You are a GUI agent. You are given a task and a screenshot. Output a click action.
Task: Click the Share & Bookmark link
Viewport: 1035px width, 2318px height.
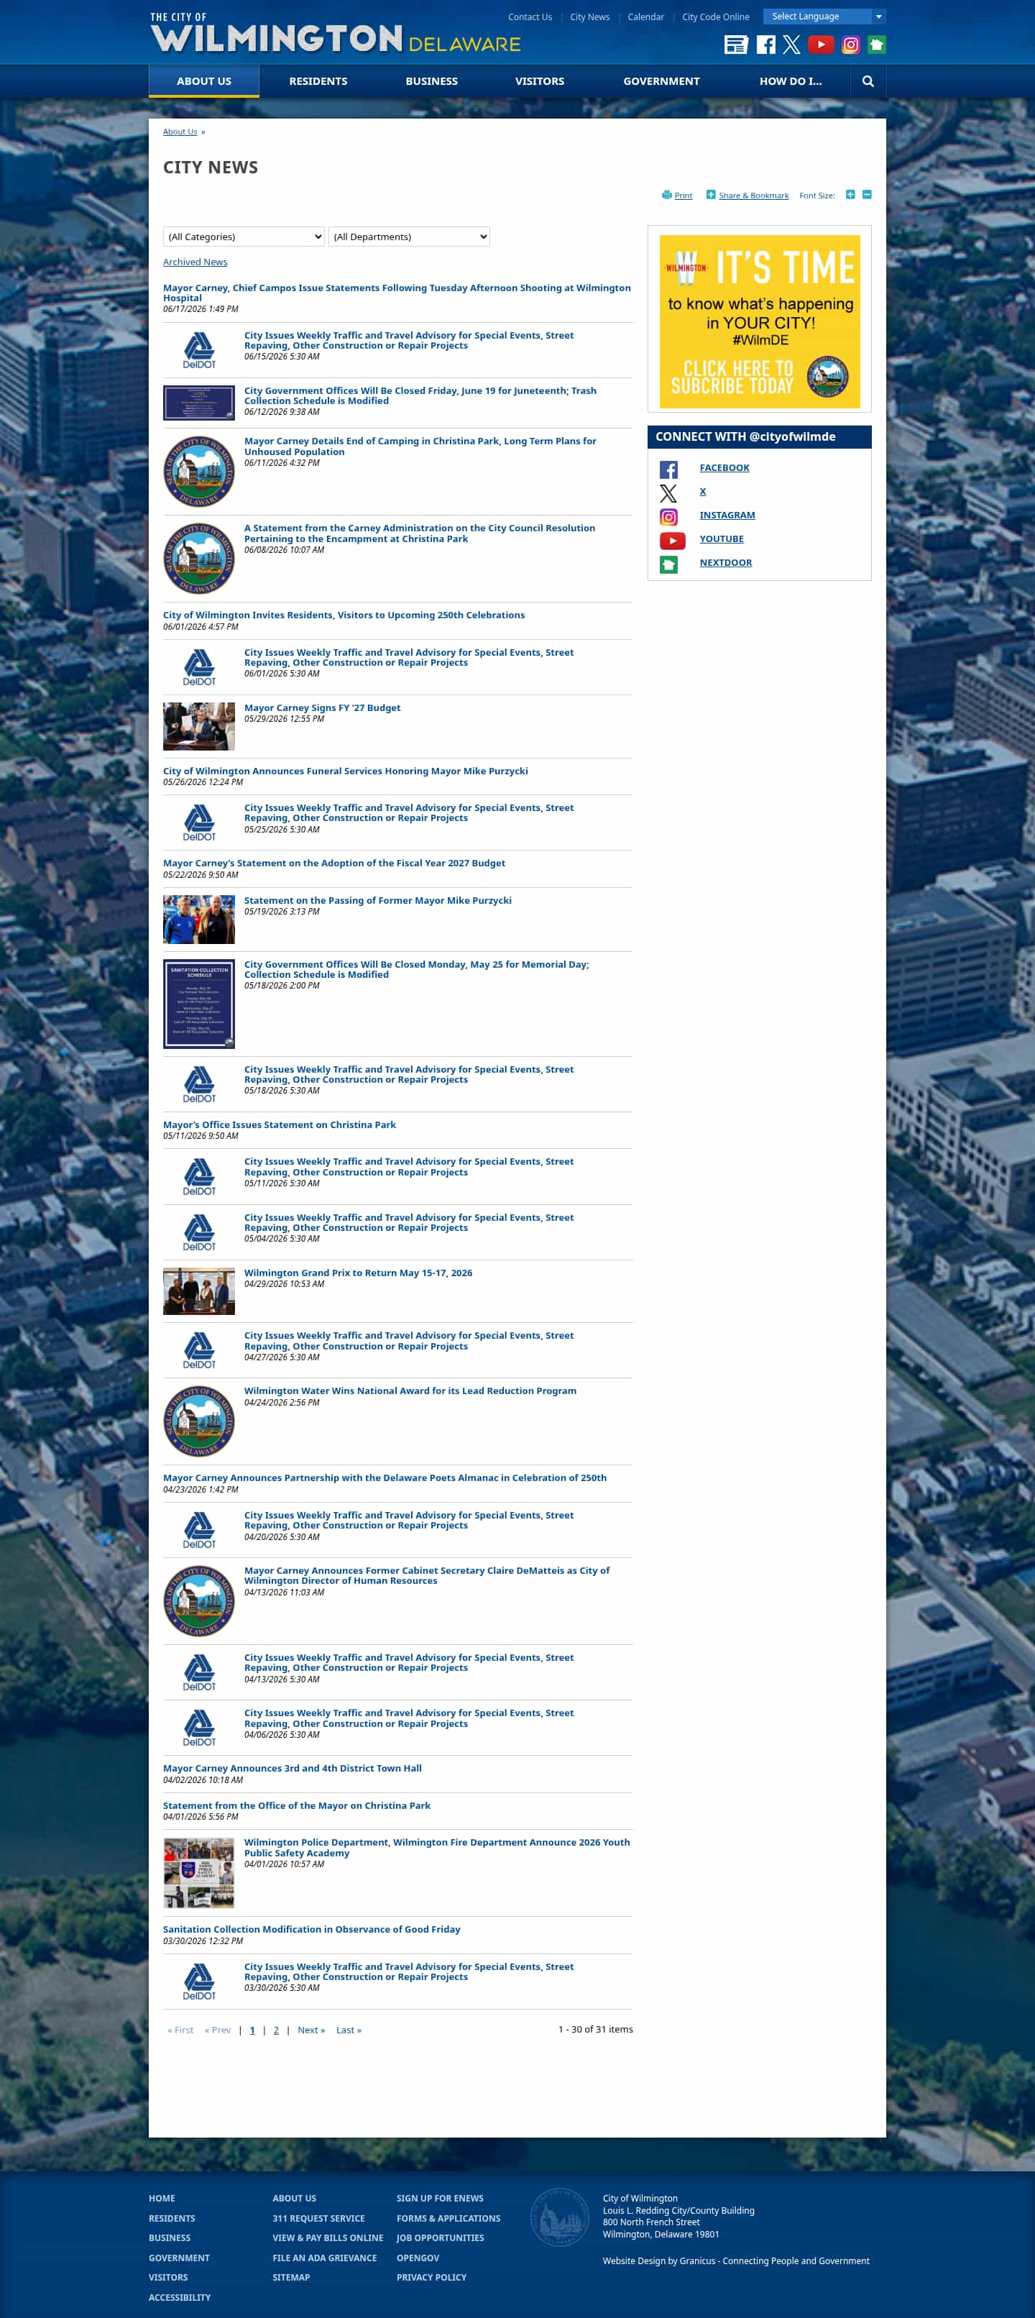point(753,196)
